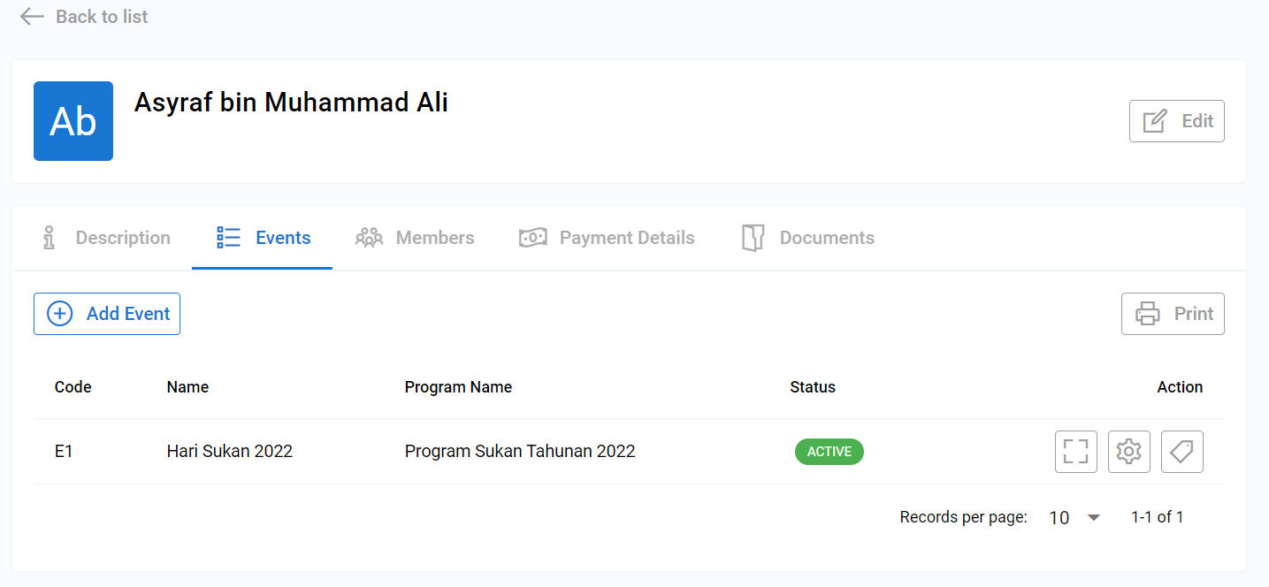Click the Print button
The height and width of the screenshot is (587, 1269).
1173,314
